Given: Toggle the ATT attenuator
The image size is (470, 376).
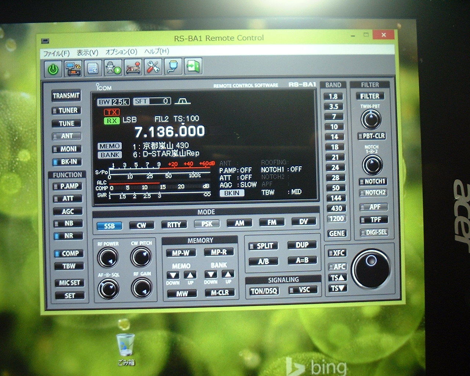Looking at the screenshot, I should coord(68,199).
